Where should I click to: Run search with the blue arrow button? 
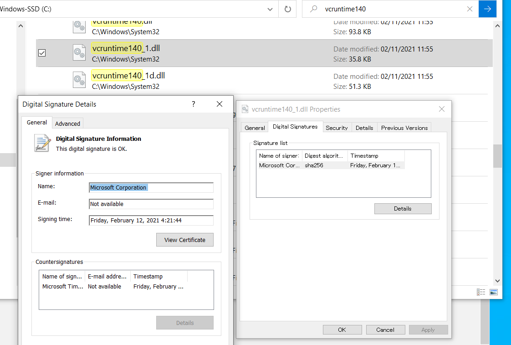[x=487, y=9]
